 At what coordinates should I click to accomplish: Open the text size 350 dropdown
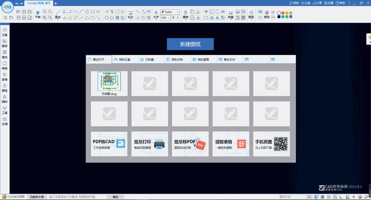(168, 18)
